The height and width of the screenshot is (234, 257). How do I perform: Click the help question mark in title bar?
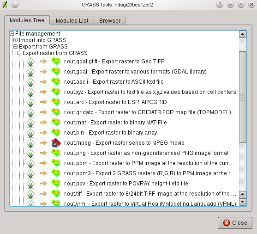tap(220, 5)
